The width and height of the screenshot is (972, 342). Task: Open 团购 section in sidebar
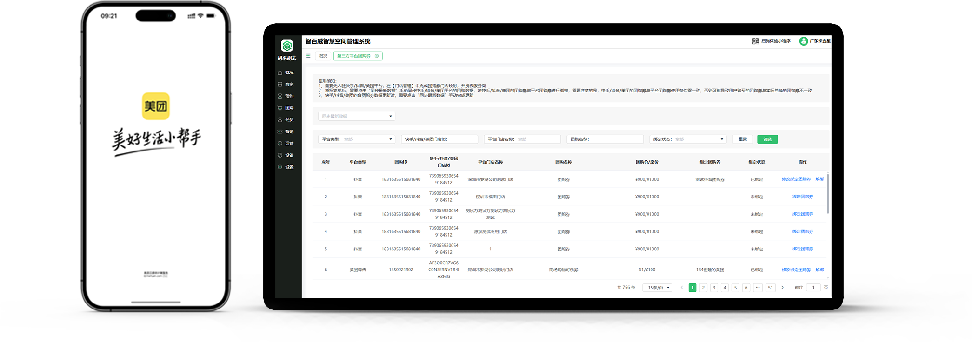pyautogui.click(x=286, y=108)
